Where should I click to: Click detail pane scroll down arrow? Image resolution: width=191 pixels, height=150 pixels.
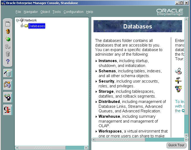186,135
